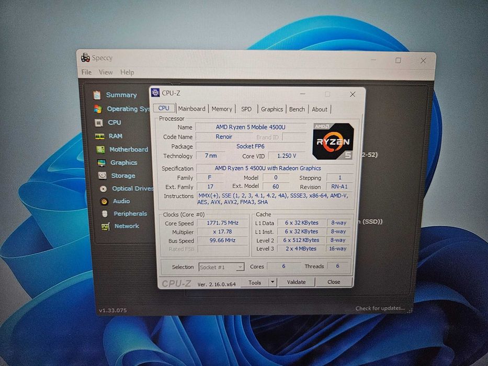Open Summary section icon in Speccy sidebar

pyautogui.click(x=97, y=95)
